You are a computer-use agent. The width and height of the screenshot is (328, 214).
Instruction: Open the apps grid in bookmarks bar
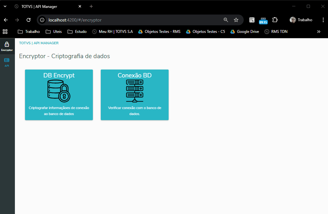coord(5,32)
